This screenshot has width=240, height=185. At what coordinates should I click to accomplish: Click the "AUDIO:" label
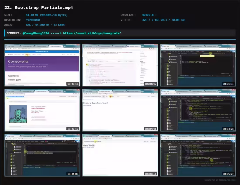pos(9,25)
